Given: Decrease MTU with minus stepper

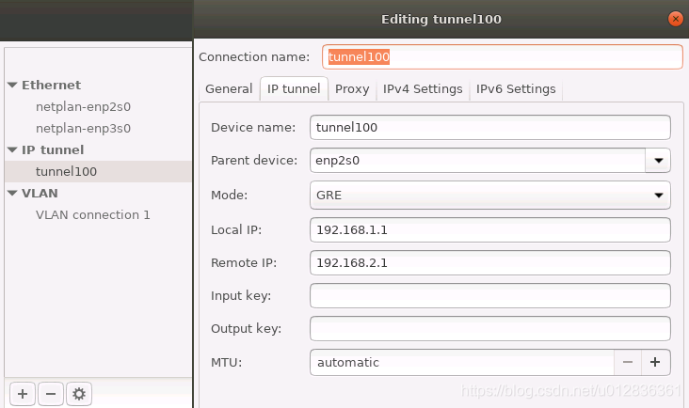Looking at the screenshot, I should pyautogui.click(x=628, y=362).
